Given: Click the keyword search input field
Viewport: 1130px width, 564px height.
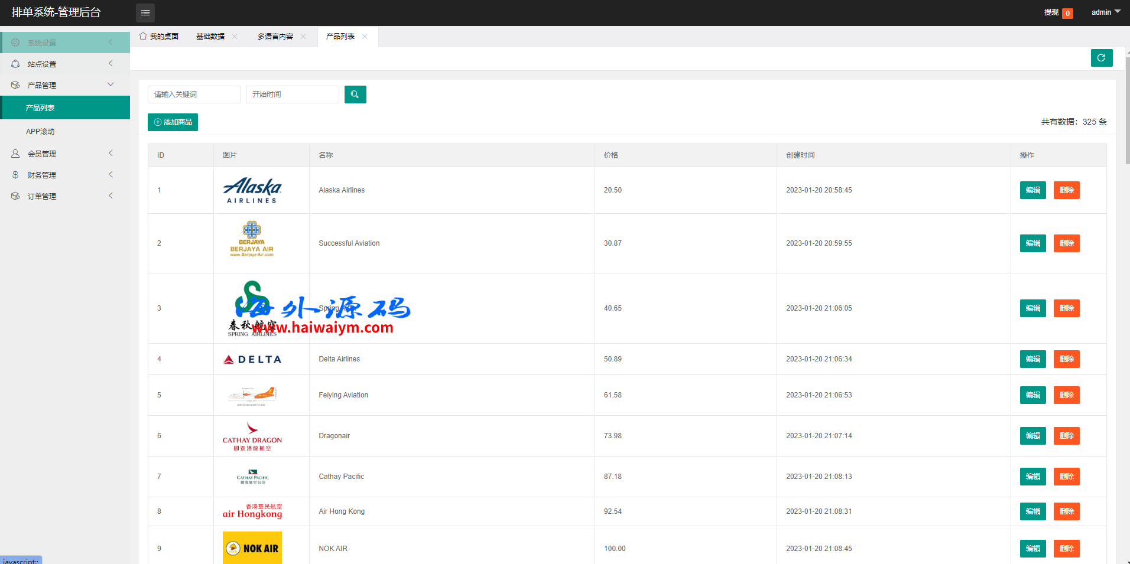Looking at the screenshot, I should (x=194, y=94).
